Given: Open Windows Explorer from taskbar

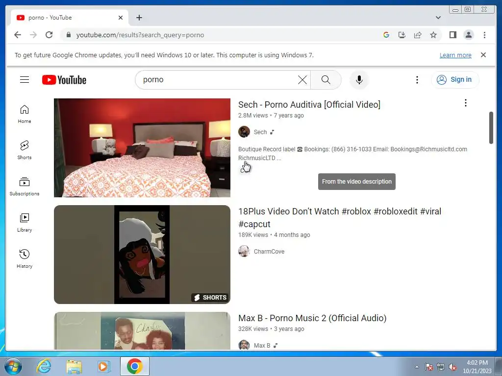Looking at the screenshot, I should tap(74, 366).
